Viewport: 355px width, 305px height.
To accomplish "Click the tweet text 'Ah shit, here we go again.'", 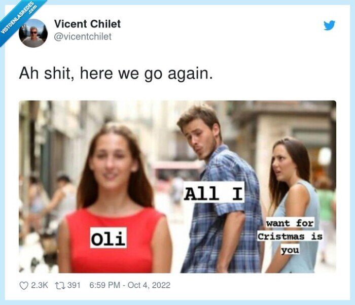I will tap(116, 74).
